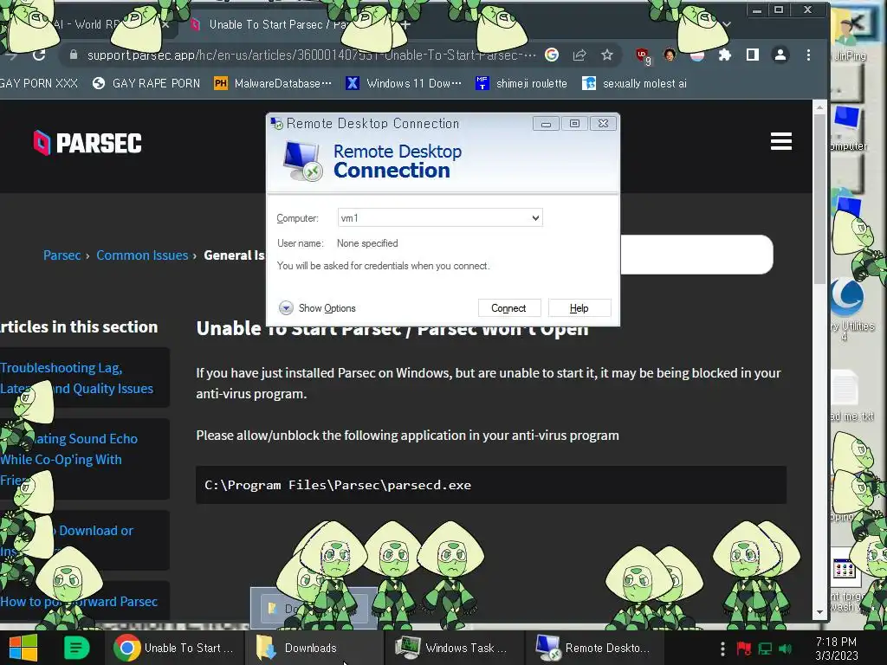
Task: Switch to 'Unable To Start Parsec' tab
Action: click(x=278, y=24)
